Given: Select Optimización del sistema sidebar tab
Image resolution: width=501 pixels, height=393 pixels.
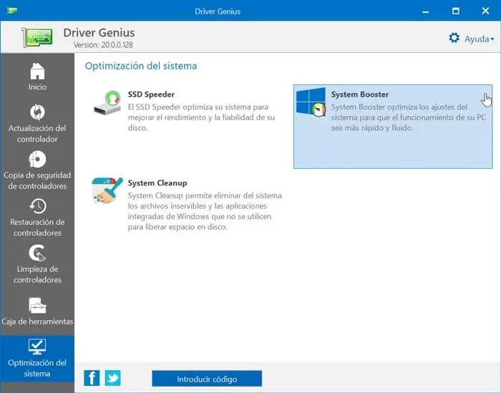Looking at the screenshot, I should click(x=37, y=359).
